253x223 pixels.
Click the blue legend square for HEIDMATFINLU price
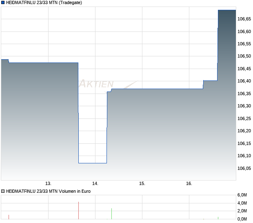pyautogui.click(x=3, y=2)
